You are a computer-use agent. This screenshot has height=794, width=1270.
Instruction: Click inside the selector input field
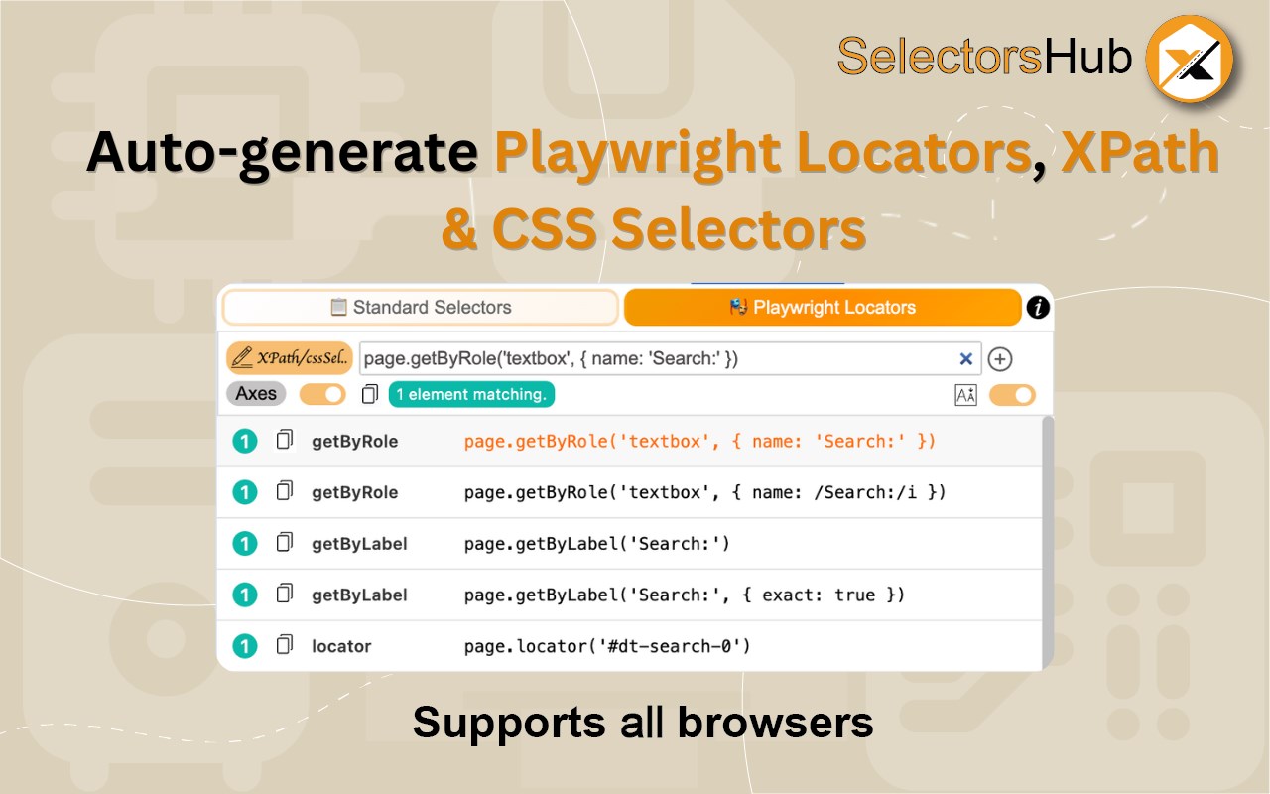point(655,359)
